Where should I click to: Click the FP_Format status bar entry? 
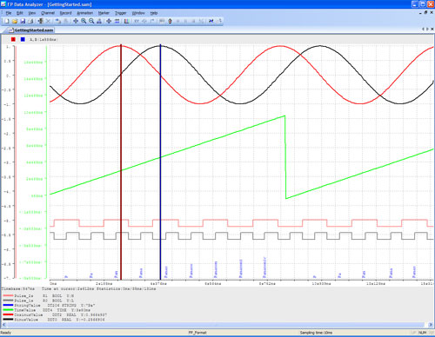197,333
